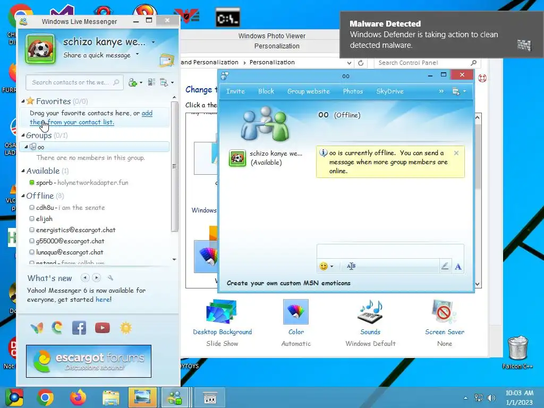Open the address bar history dropdown
Image resolution: width=544 pixels, height=408 pixels.
point(349,63)
